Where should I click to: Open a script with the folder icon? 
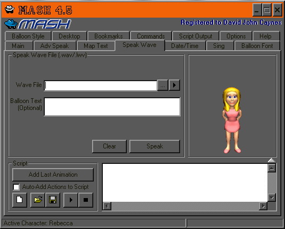pos(38,200)
